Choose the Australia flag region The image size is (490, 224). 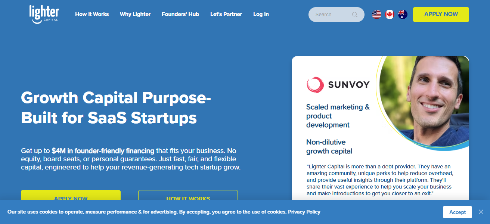[403, 15]
